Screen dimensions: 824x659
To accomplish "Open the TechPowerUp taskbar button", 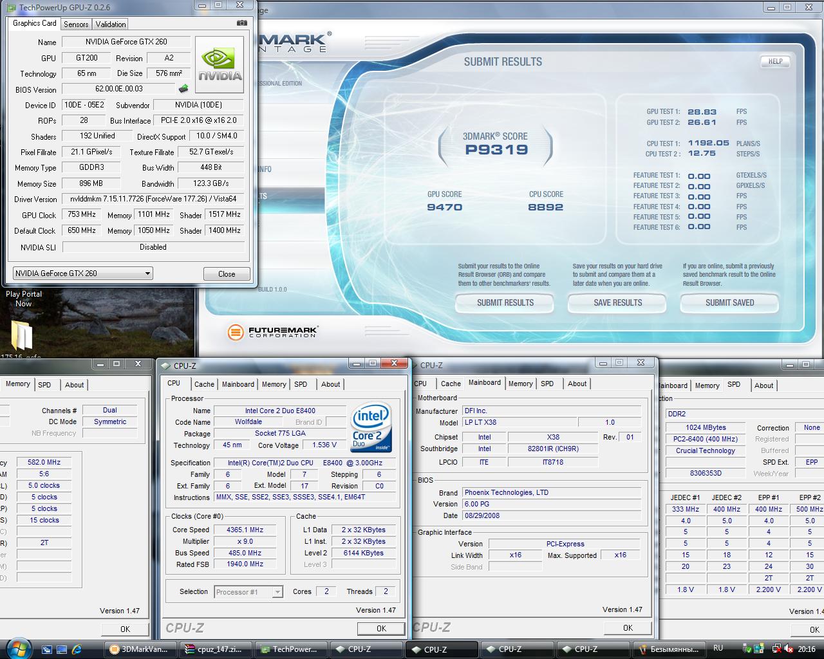I will 290,649.
